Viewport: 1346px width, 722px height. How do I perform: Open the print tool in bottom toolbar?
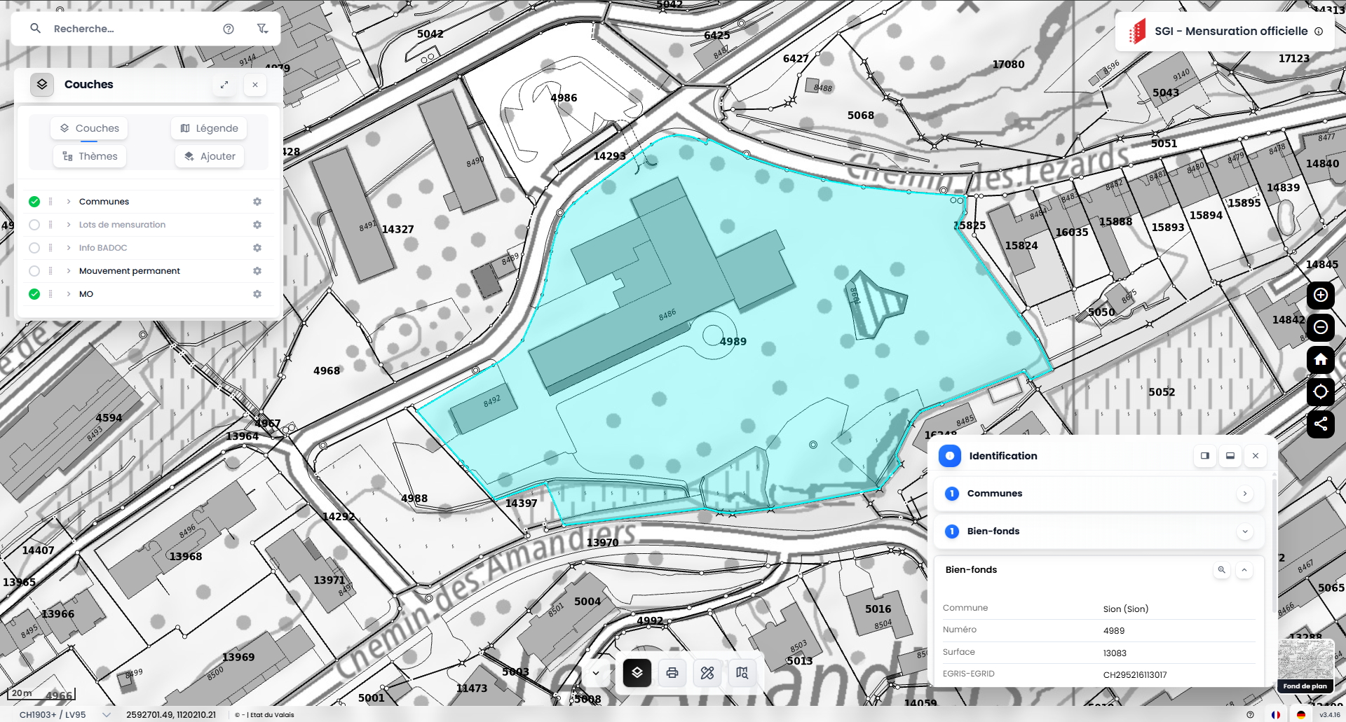pos(672,673)
